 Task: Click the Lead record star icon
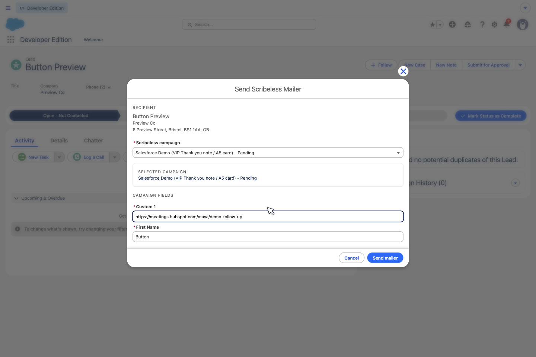[x=16, y=65]
